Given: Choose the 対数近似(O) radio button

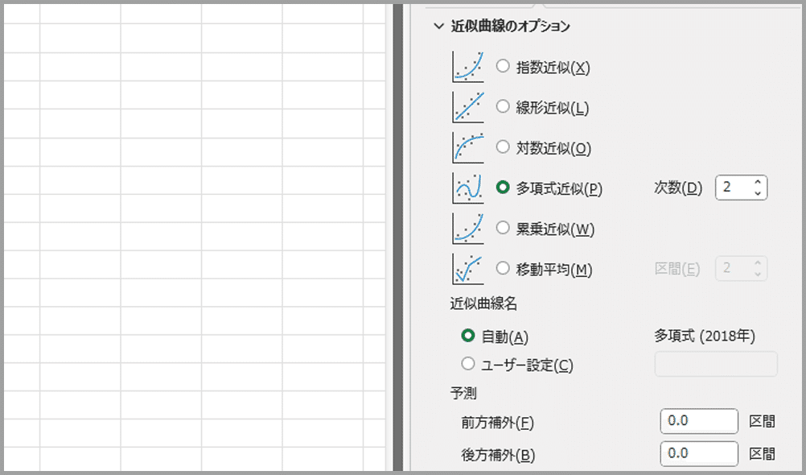Looking at the screenshot, I should [x=503, y=147].
